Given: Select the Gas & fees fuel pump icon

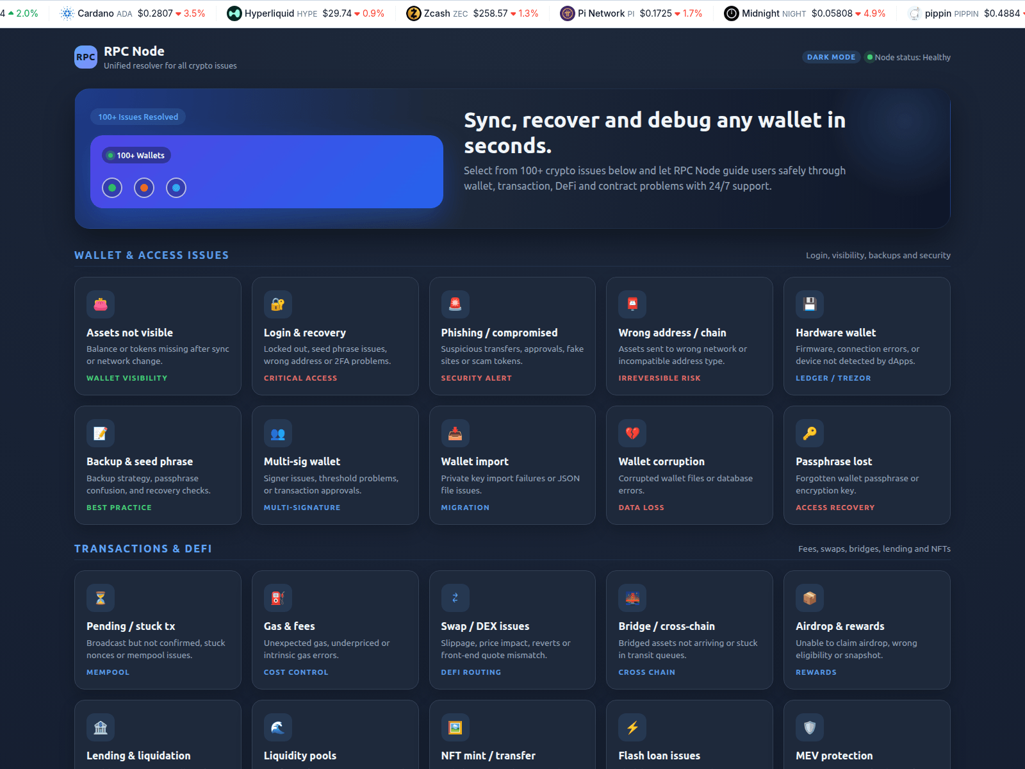Looking at the screenshot, I should [277, 598].
